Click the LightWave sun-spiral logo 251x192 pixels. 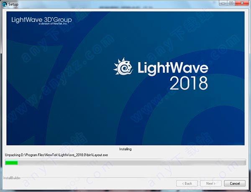point(123,67)
